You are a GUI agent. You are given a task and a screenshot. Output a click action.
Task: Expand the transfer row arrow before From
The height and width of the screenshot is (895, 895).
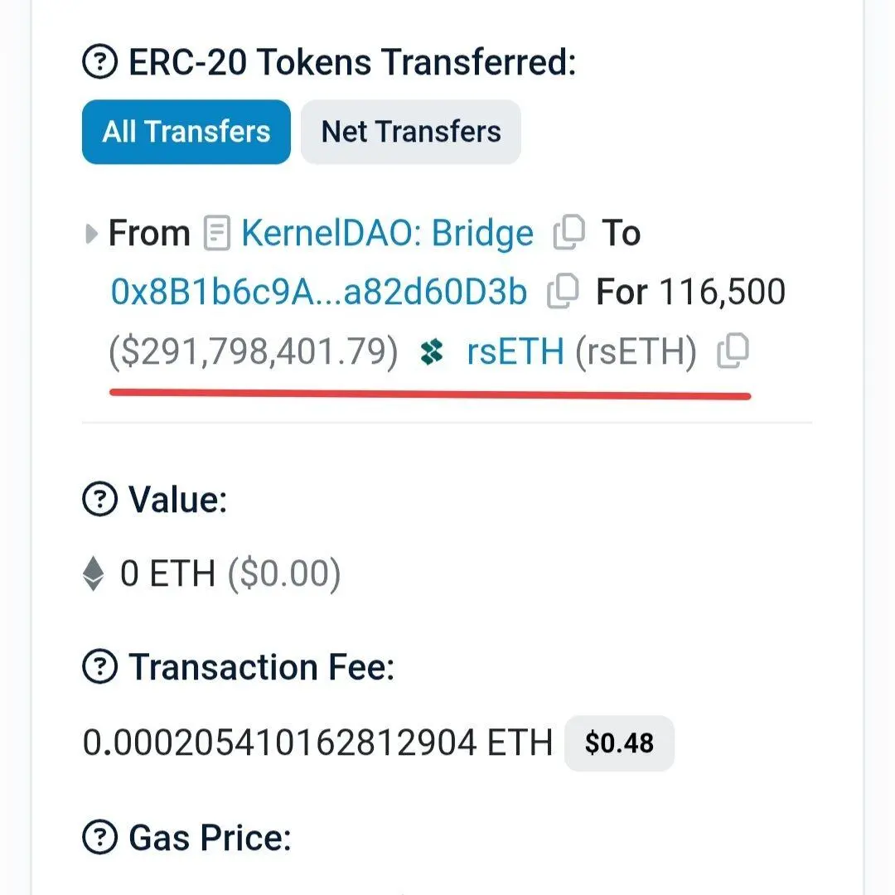(x=92, y=235)
